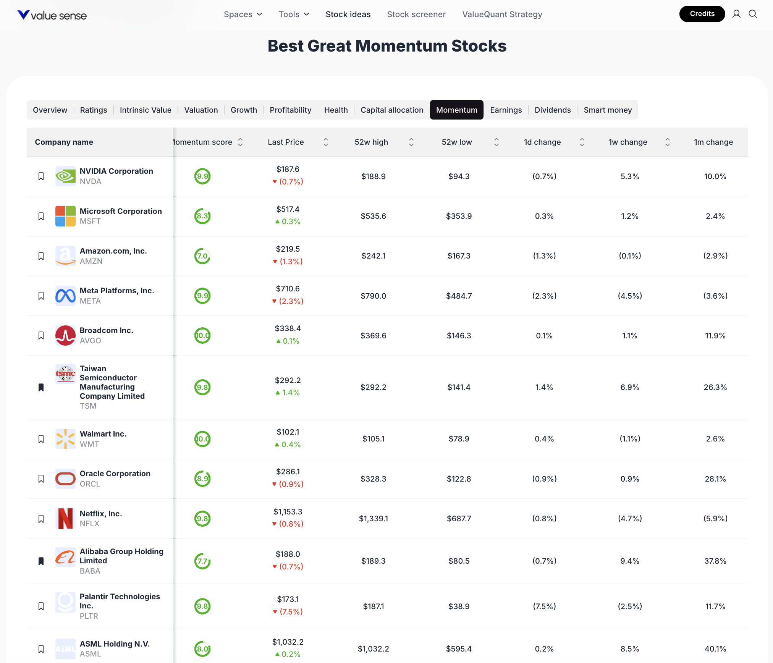Viewport: 773px width, 663px height.
Task: Click the Credits button
Action: tap(702, 14)
